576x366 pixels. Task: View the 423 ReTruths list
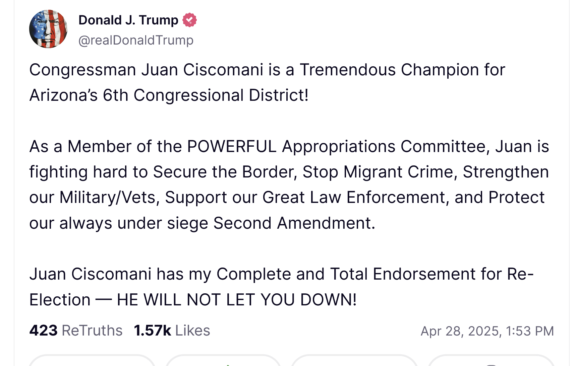click(x=76, y=331)
